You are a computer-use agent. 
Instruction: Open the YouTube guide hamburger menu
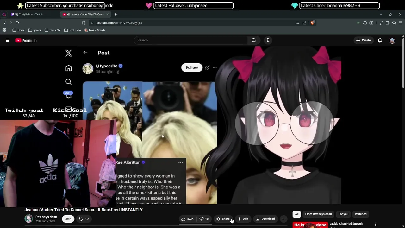8,40
